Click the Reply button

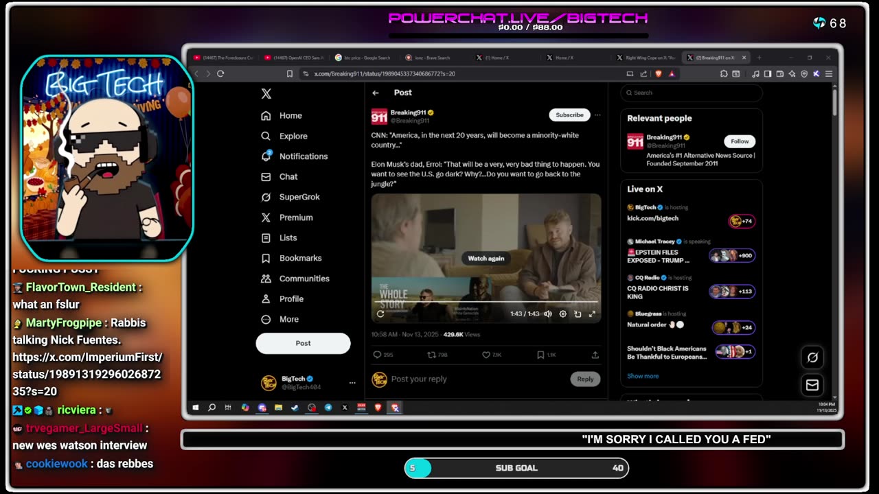click(x=585, y=379)
